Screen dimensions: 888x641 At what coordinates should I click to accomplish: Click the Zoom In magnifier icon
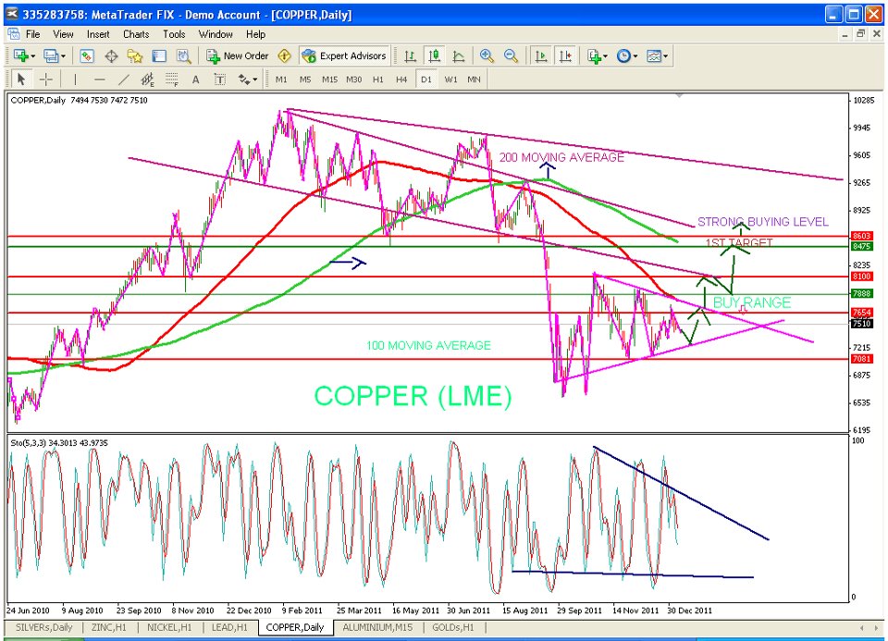click(x=487, y=56)
